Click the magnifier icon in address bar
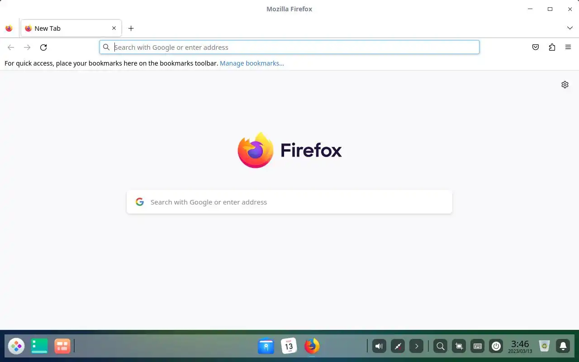The image size is (579, 362). point(106,47)
